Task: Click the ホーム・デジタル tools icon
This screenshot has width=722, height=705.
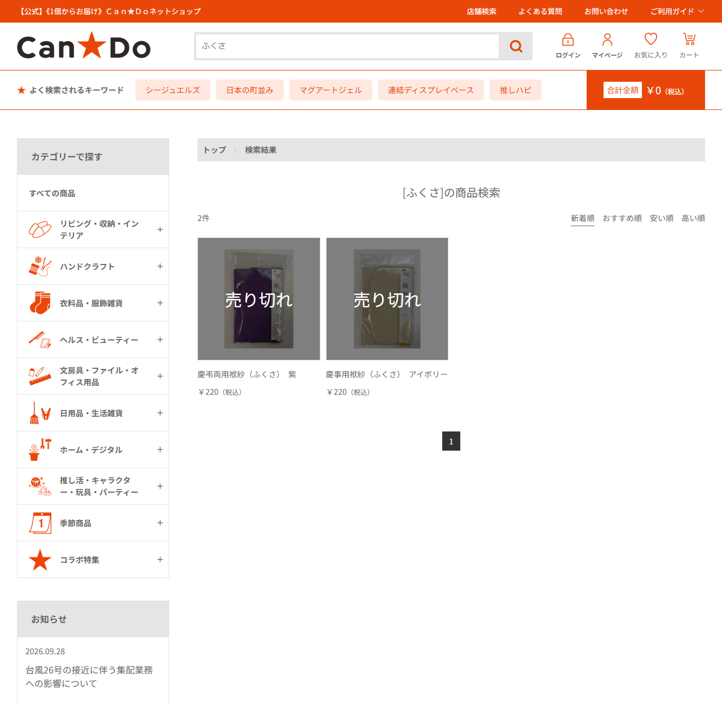Action: pyautogui.click(x=40, y=450)
